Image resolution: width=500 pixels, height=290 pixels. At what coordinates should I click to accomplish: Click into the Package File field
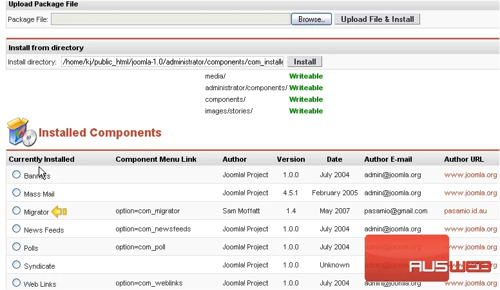click(x=171, y=19)
